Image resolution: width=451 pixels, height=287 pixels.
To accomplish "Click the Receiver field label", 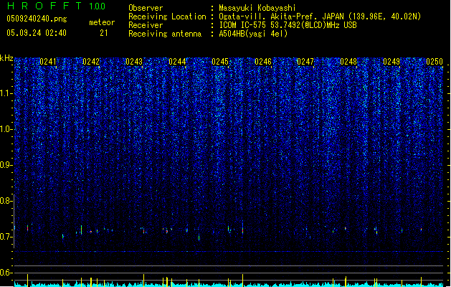I will 146,25.
